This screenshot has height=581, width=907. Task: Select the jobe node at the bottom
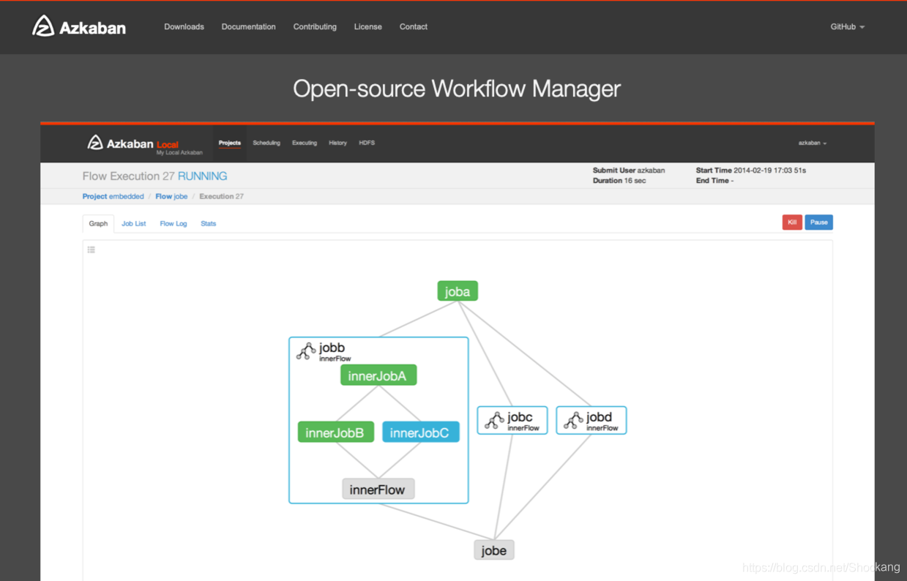(494, 550)
